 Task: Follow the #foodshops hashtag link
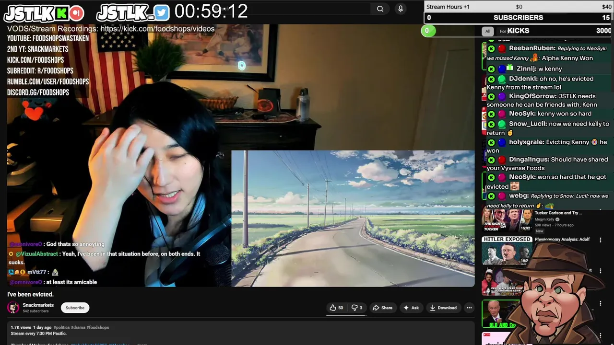[98, 327]
